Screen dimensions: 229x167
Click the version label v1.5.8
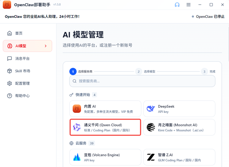[x=57, y=5]
